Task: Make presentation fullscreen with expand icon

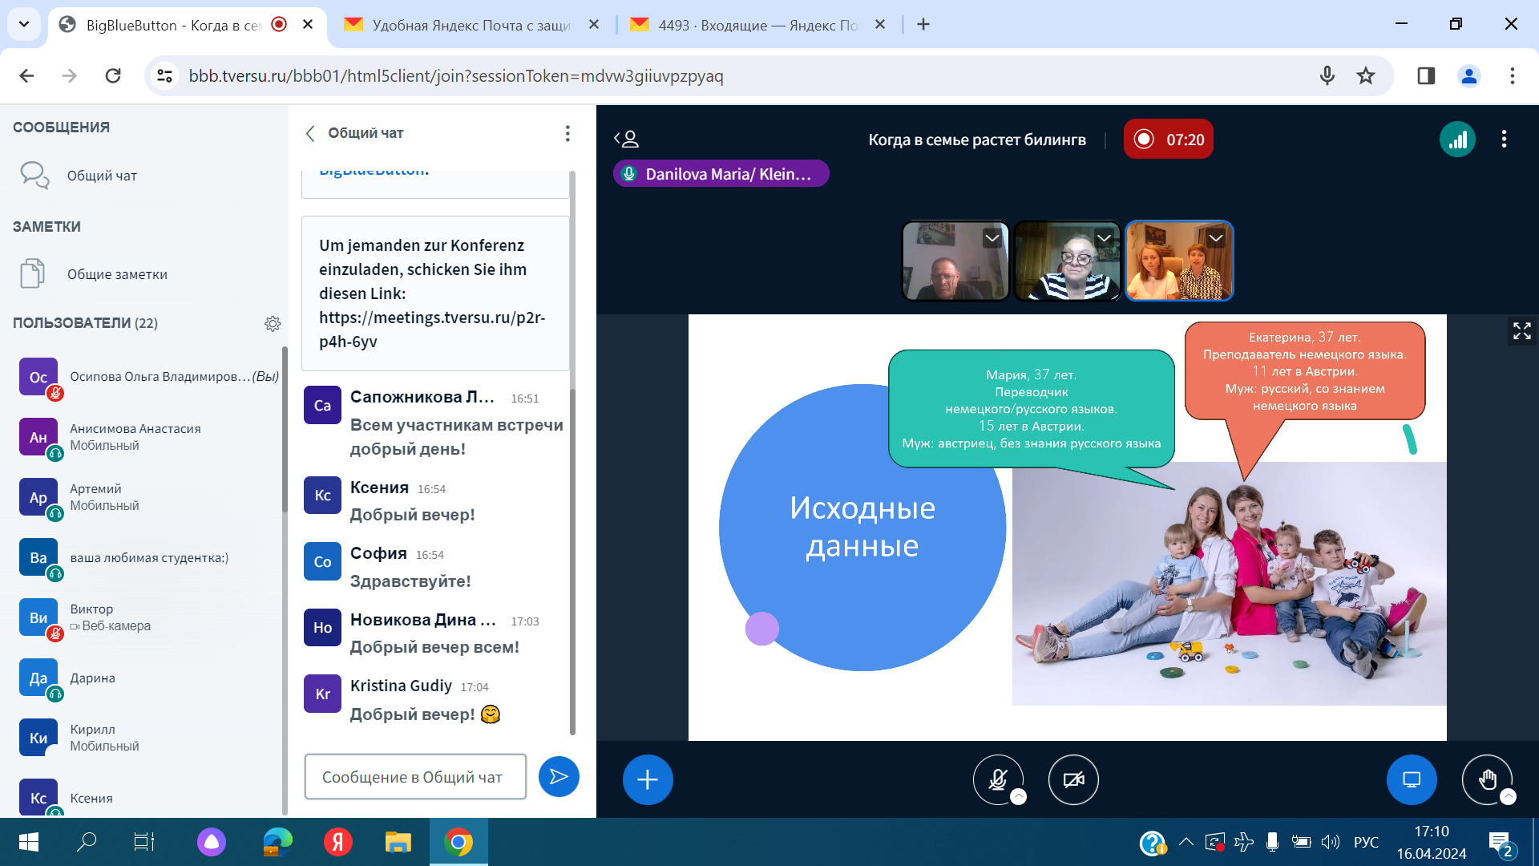Action: tap(1521, 330)
